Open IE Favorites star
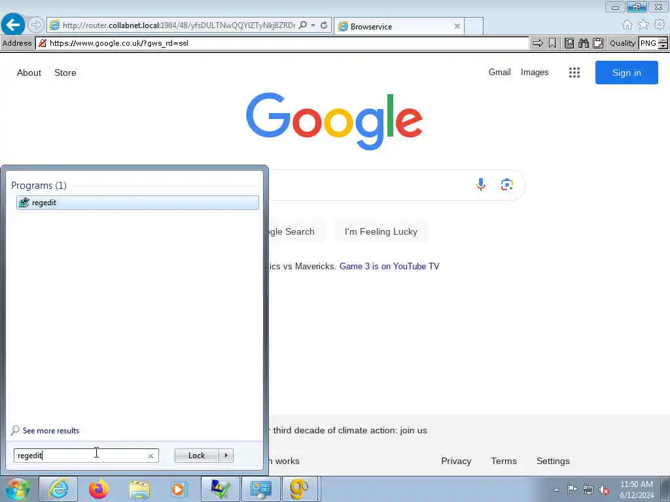This screenshot has width=670, height=502. pos(643,25)
